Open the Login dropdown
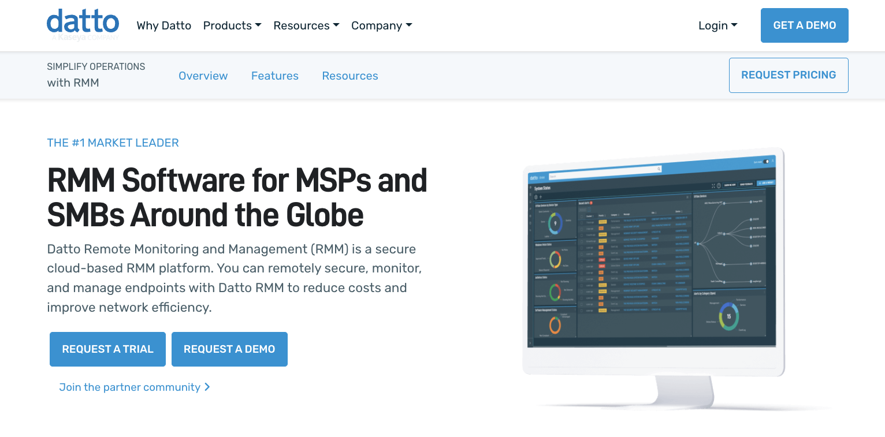The width and height of the screenshot is (885, 437). pyautogui.click(x=717, y=25)
